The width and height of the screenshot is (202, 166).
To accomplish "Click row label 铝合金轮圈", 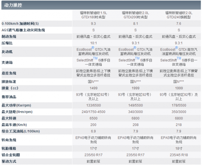I will coord(11,155).
